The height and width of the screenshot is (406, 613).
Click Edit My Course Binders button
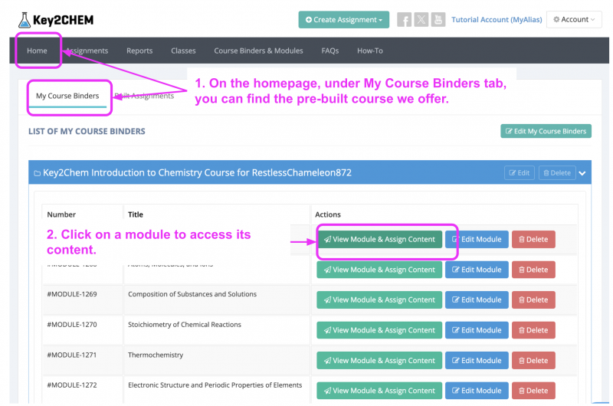tap(546, 131)
